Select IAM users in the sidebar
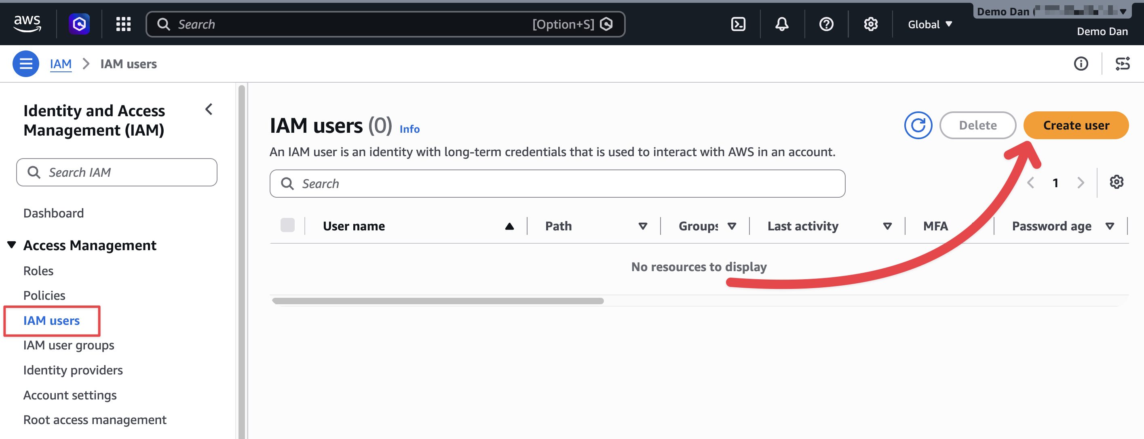The width and height of the screenshot is (1144, 439). 51,321
